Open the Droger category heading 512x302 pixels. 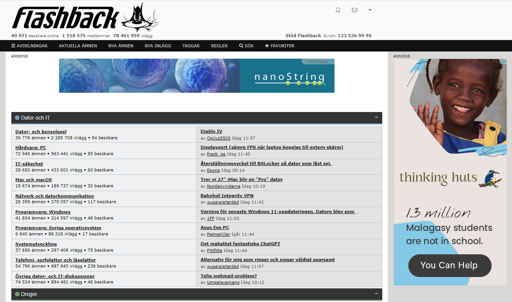coord(29,294)
